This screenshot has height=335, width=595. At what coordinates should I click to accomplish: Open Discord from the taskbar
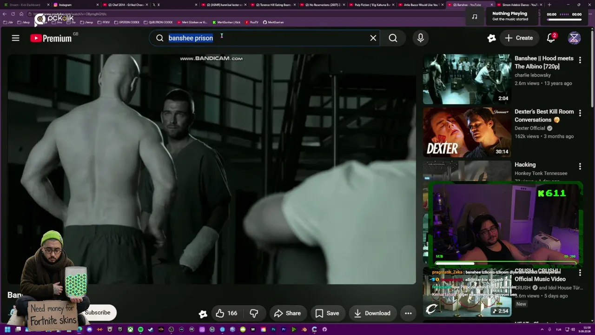90,329
